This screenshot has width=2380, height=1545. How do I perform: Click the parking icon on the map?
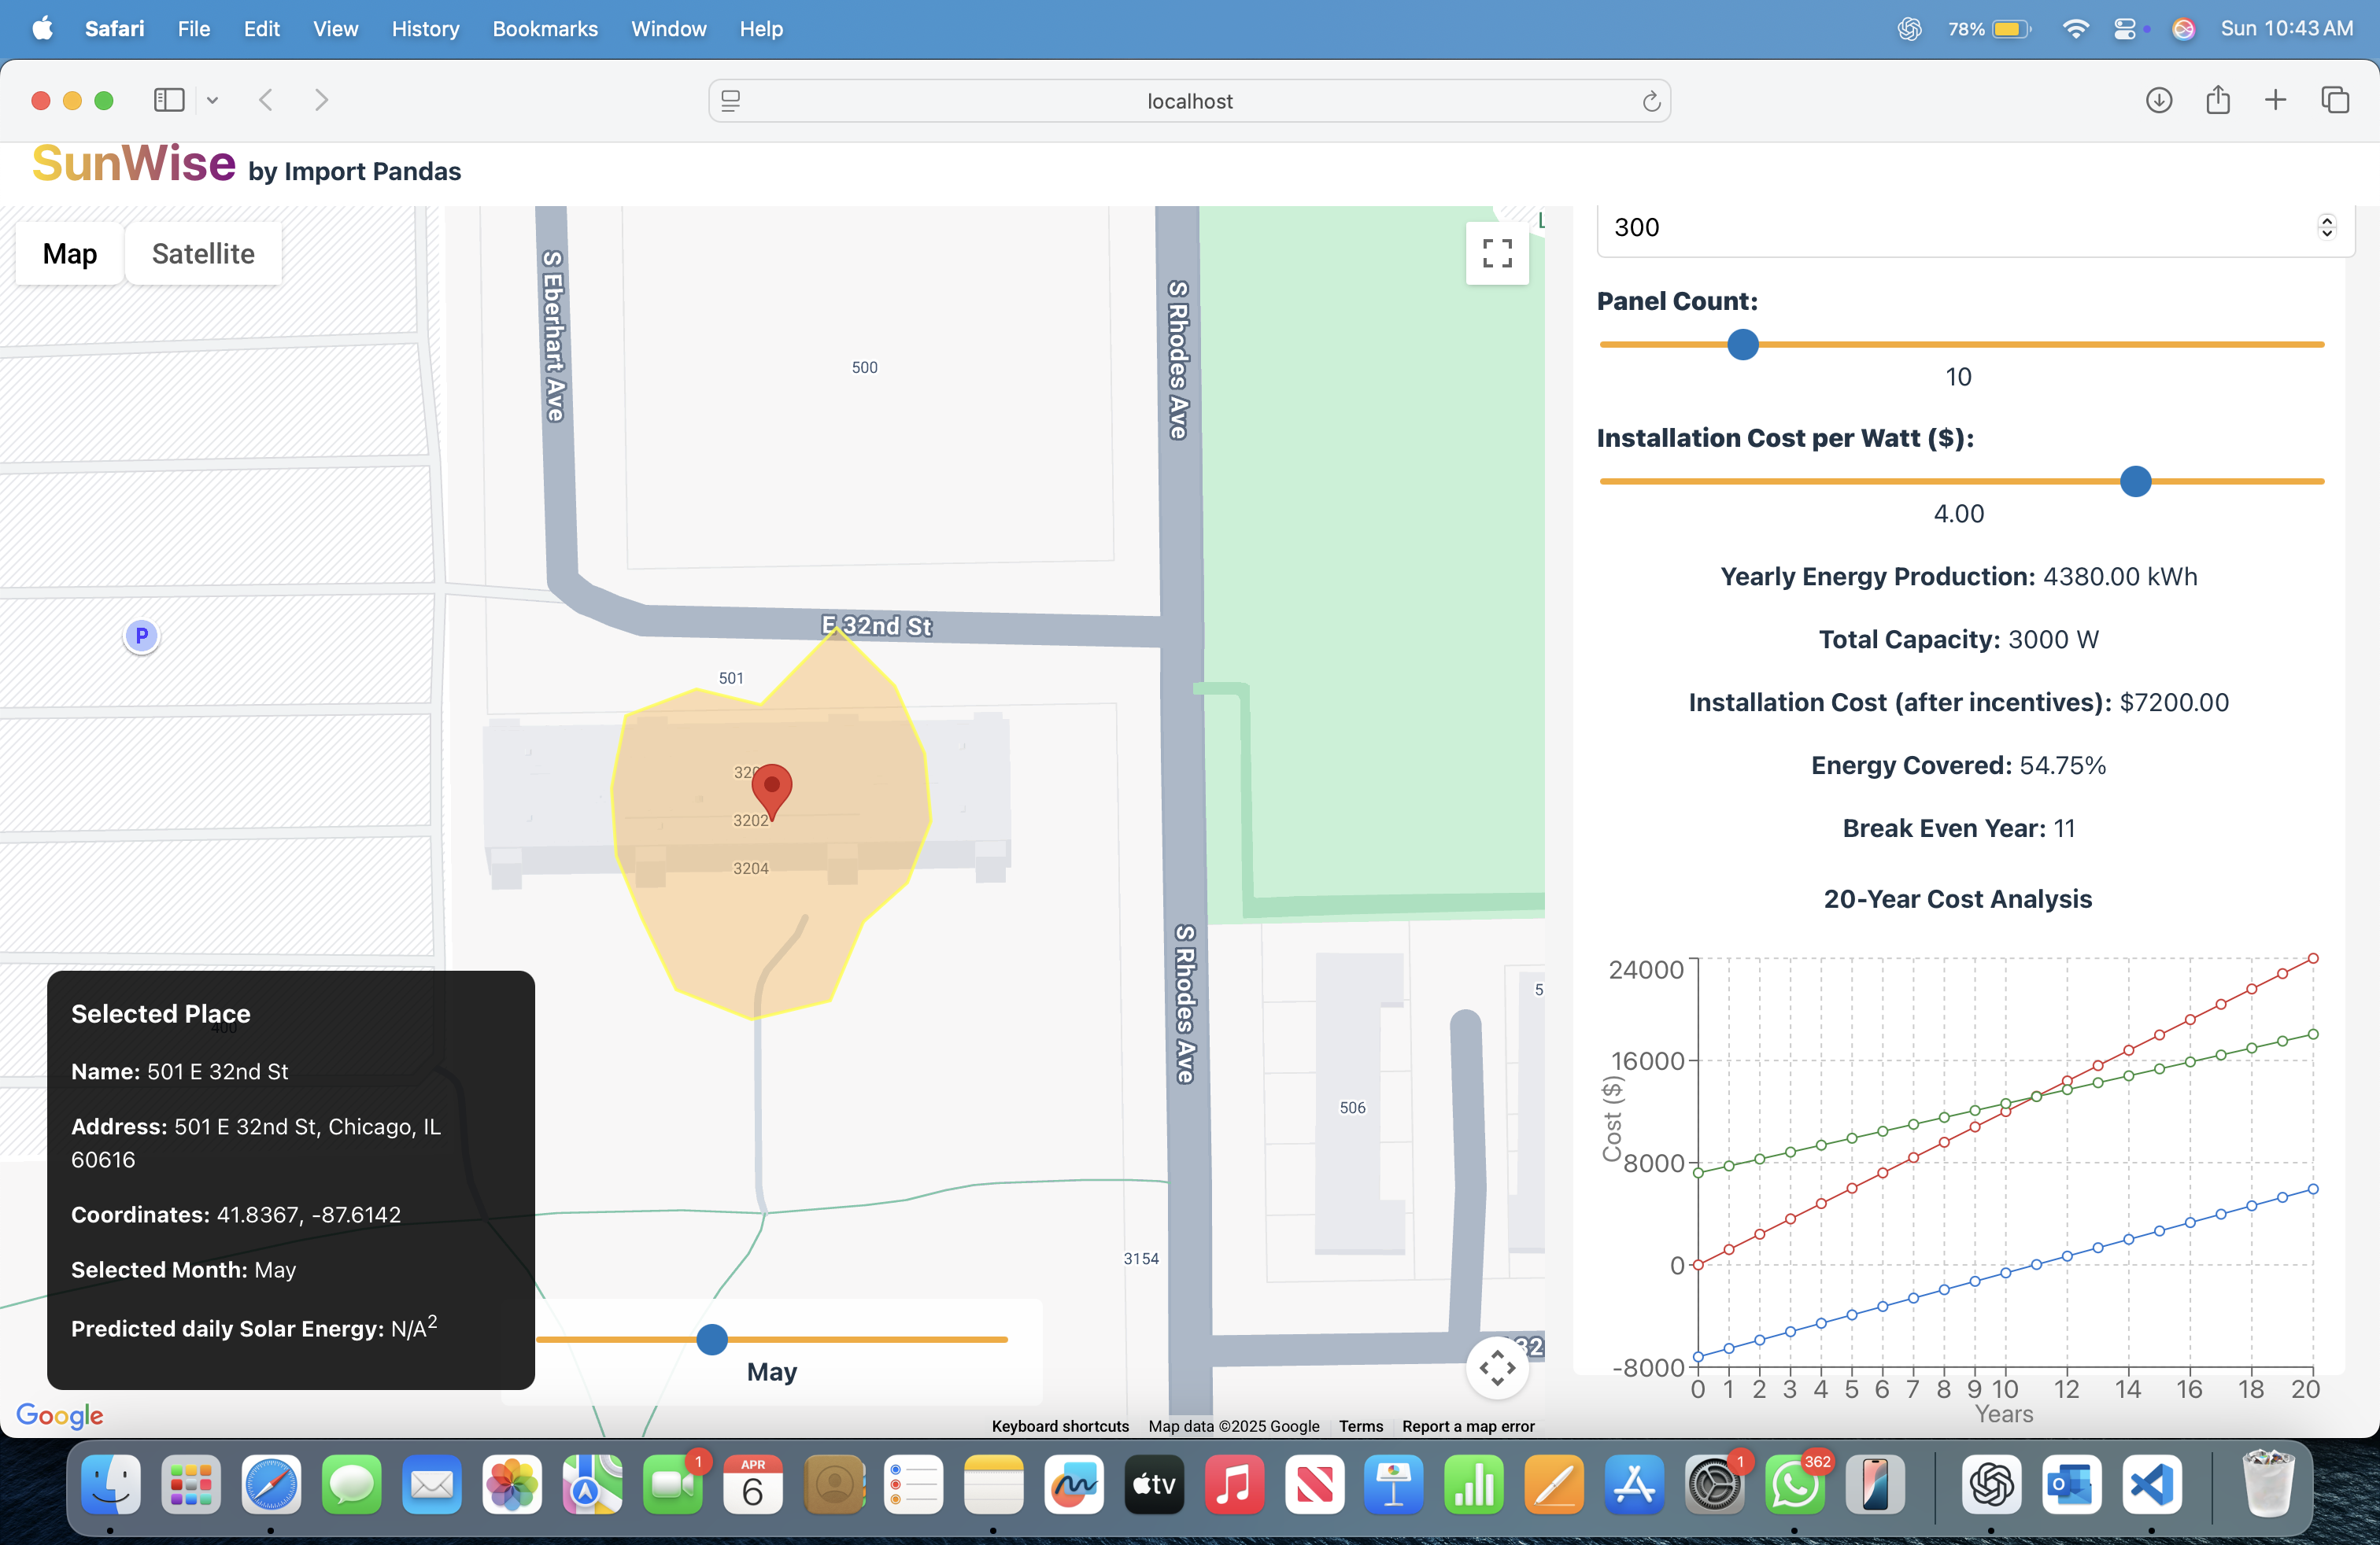pos(142,635)
